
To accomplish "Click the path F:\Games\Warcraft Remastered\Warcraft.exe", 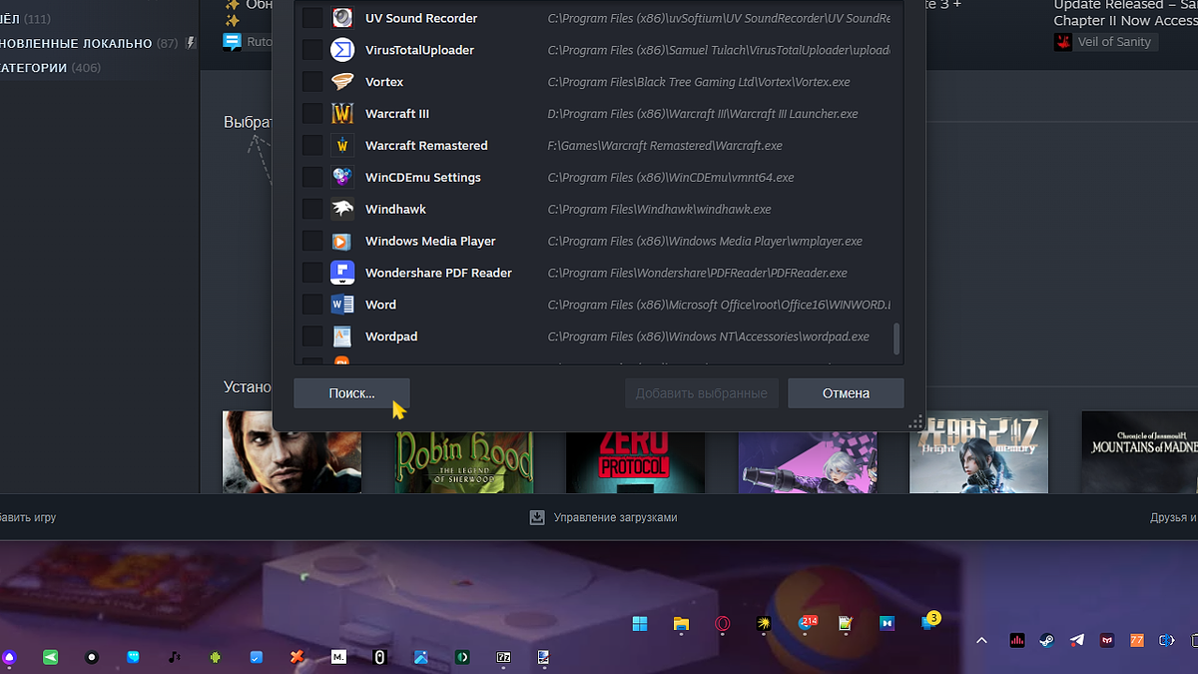I will pos(665,146).
